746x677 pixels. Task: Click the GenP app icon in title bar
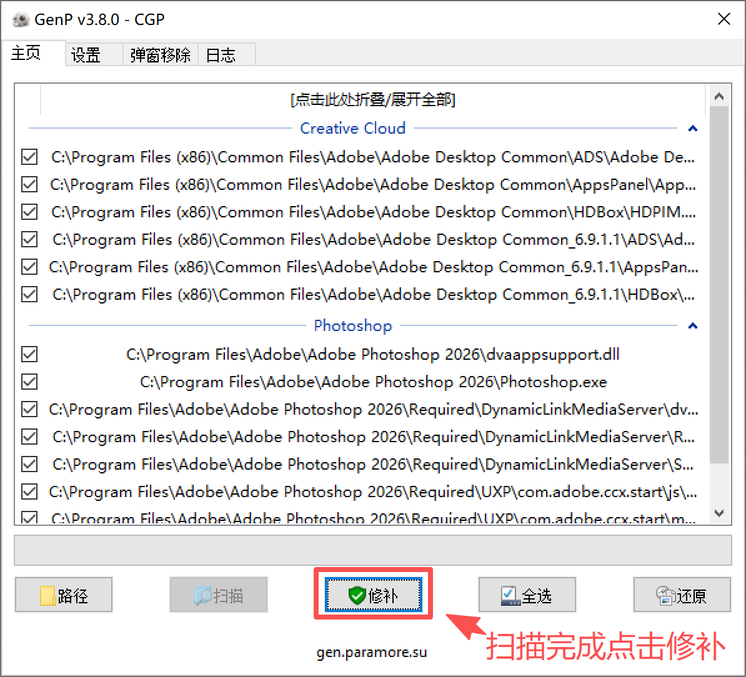[21, 19]
